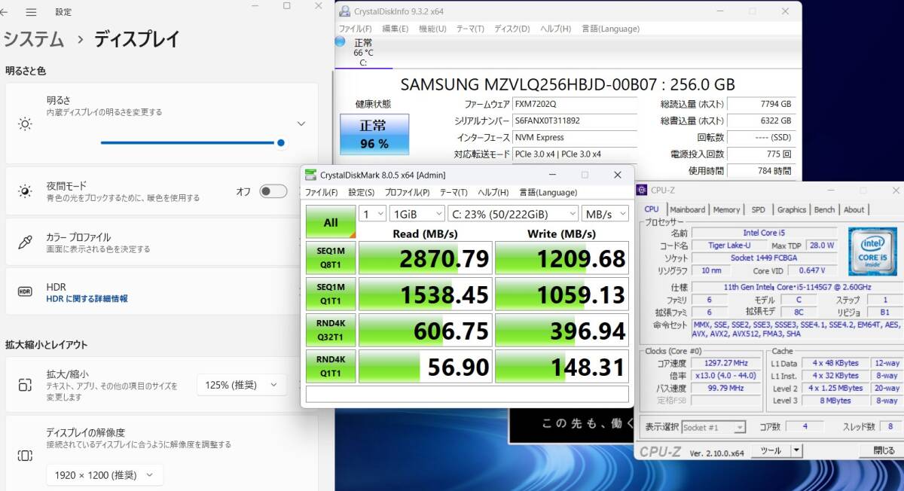904x491 pixels.
Task: Open 編集(E) menu in CrystalDiskInfo
Action: click(395, 29)
